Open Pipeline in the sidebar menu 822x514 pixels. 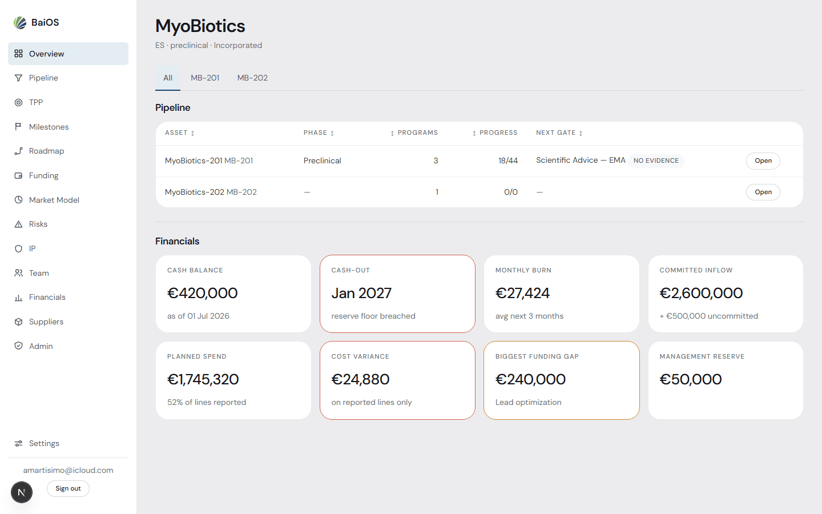(68, 78)
